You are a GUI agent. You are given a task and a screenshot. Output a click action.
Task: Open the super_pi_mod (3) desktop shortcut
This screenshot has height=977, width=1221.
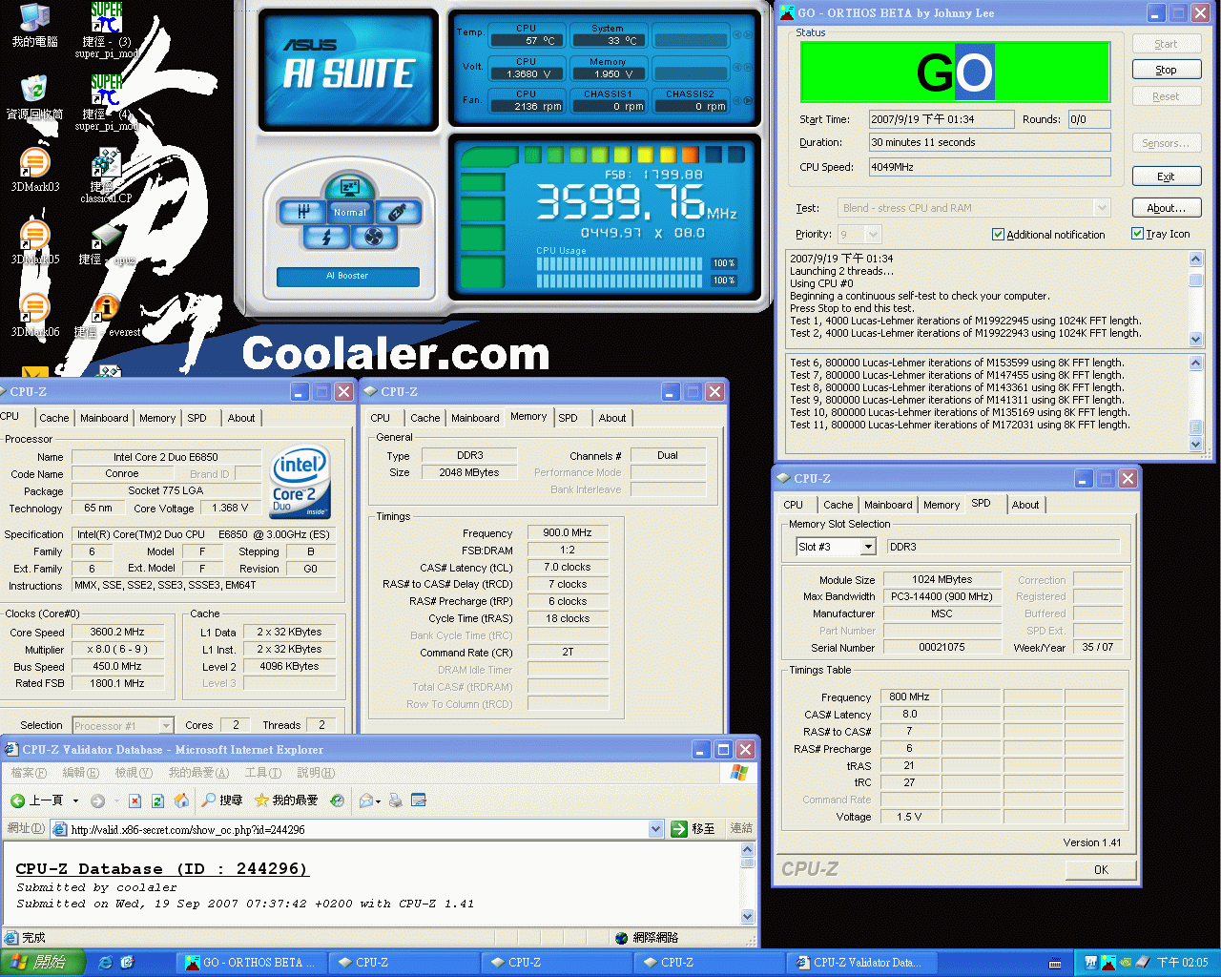click(106, 31)
